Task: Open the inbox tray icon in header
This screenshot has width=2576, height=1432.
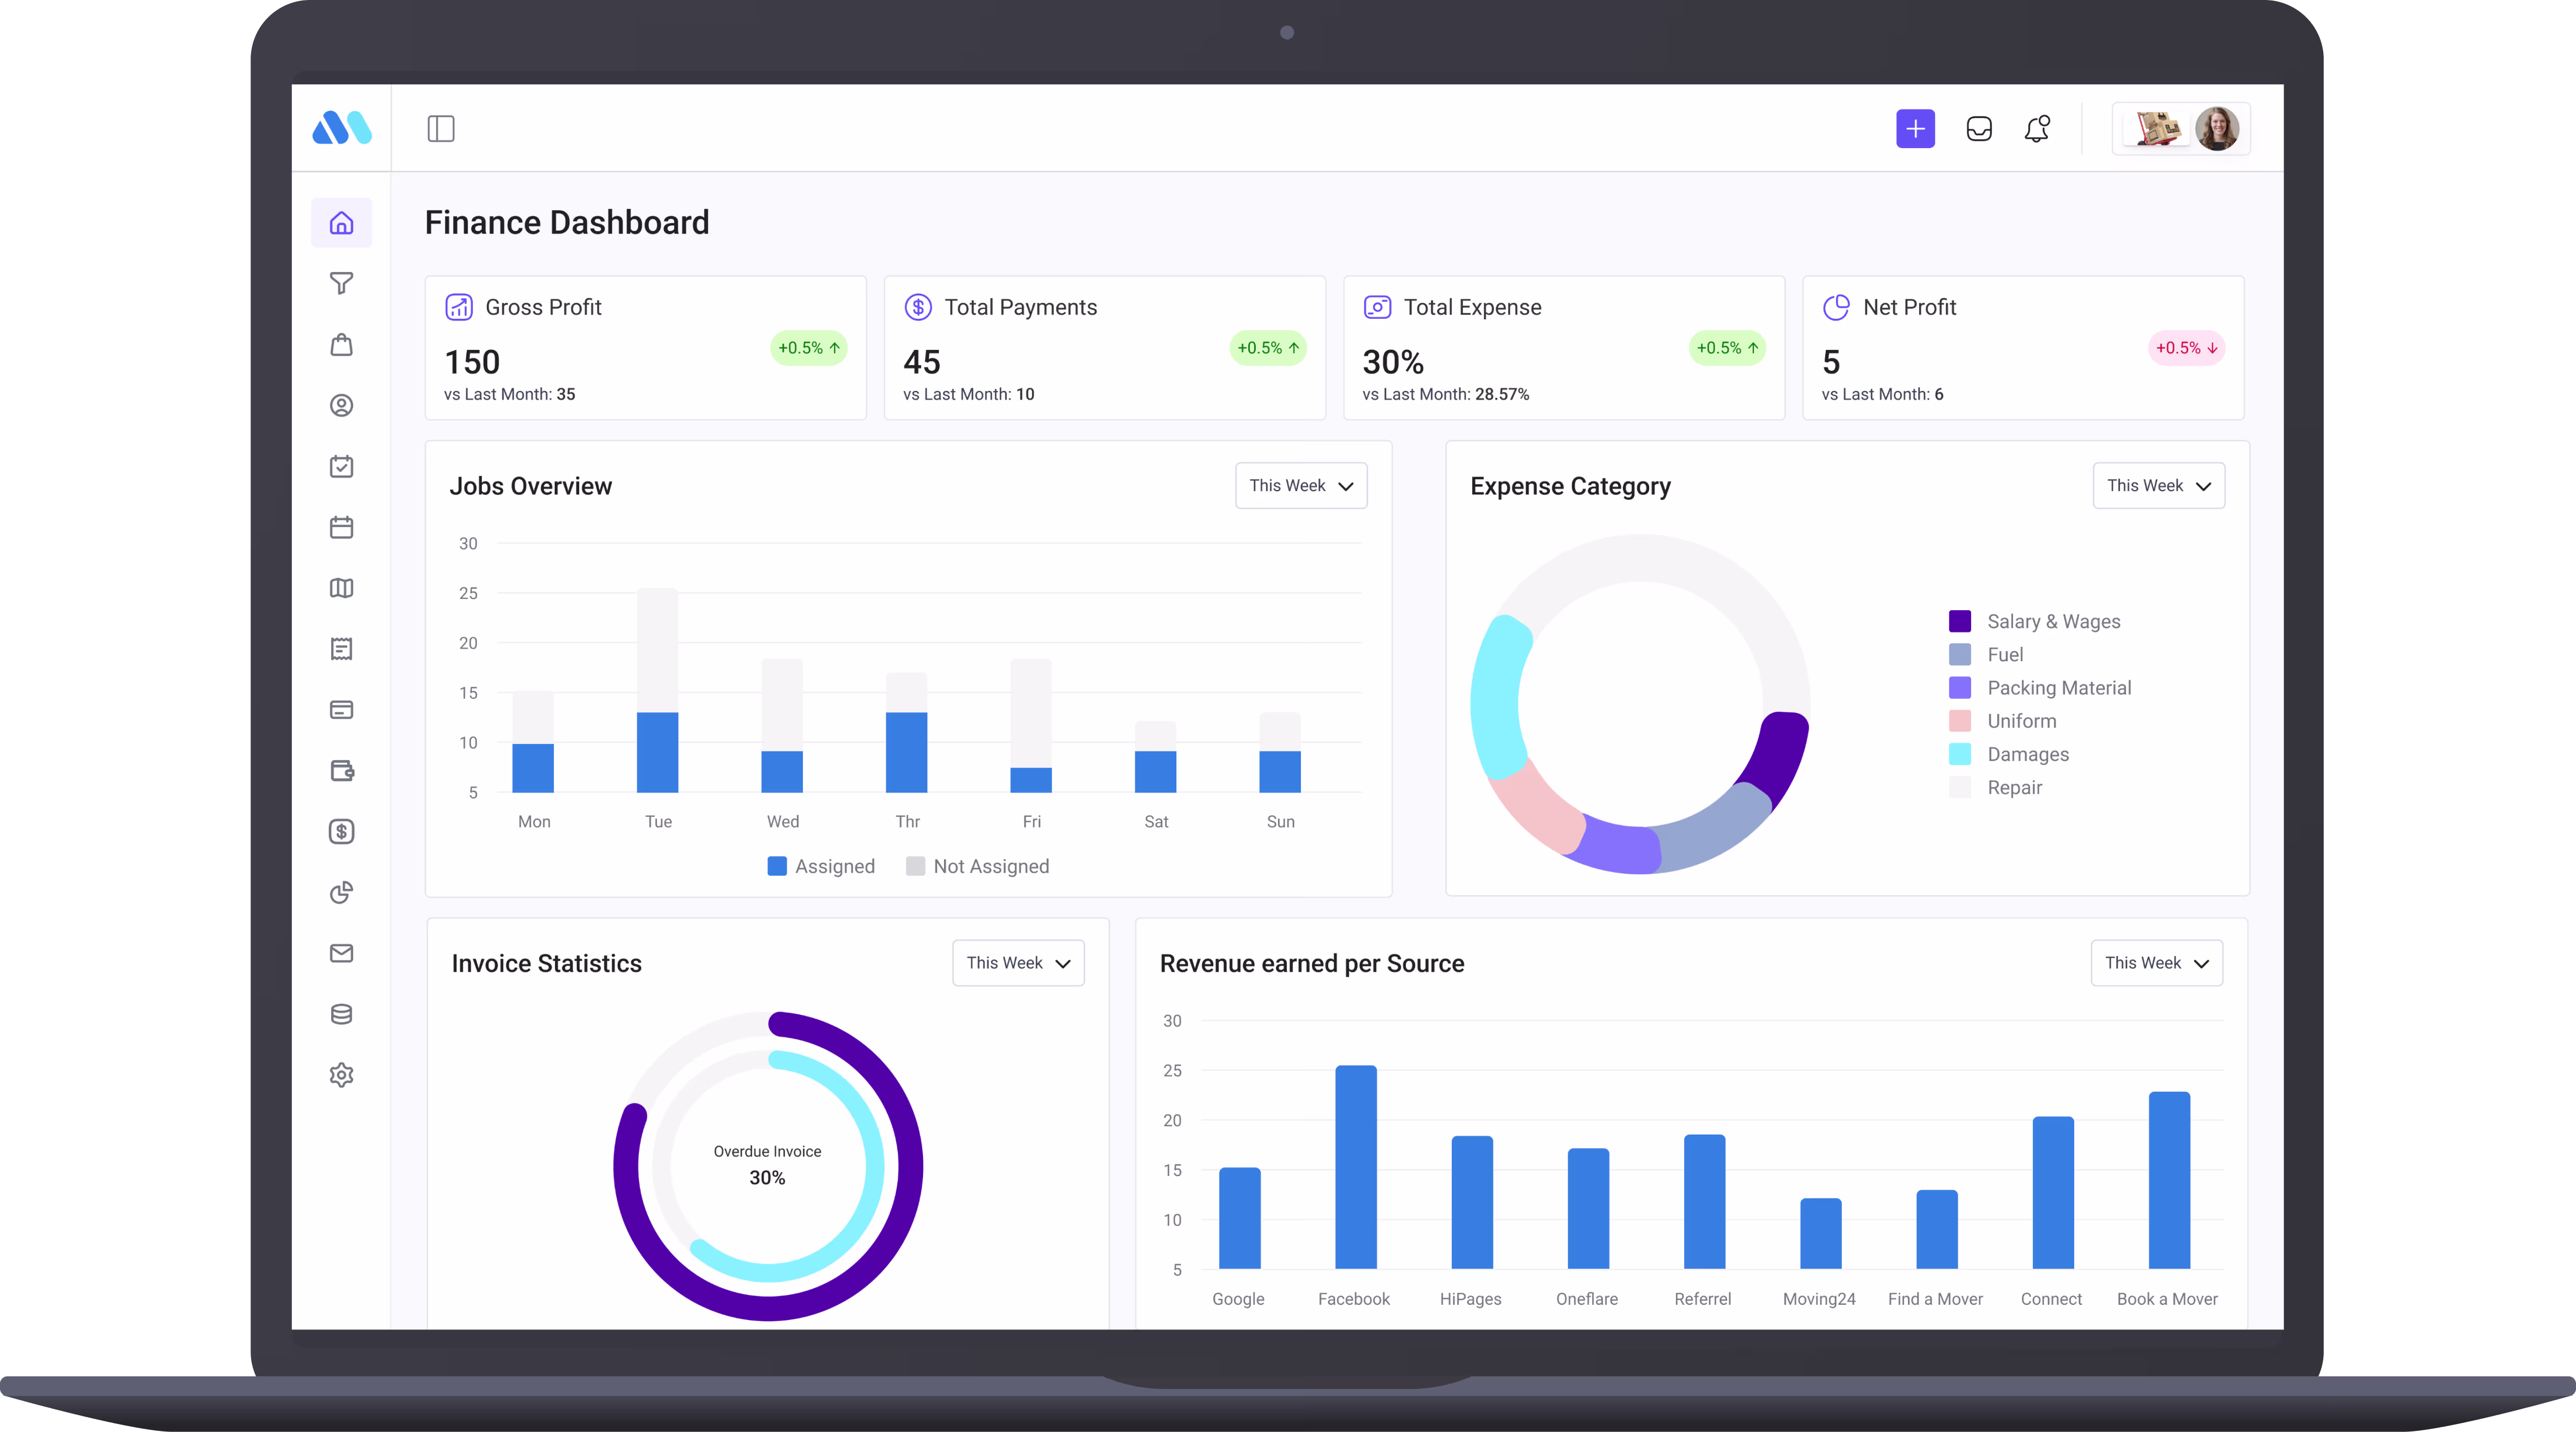Action: (1978, 129)
